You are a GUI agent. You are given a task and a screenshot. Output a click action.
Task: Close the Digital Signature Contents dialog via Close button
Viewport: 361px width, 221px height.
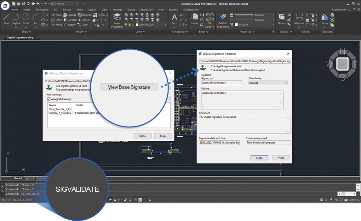(x=259, y=158)
